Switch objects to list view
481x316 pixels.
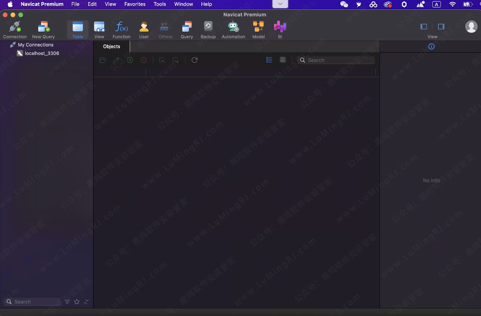(269, 60)
